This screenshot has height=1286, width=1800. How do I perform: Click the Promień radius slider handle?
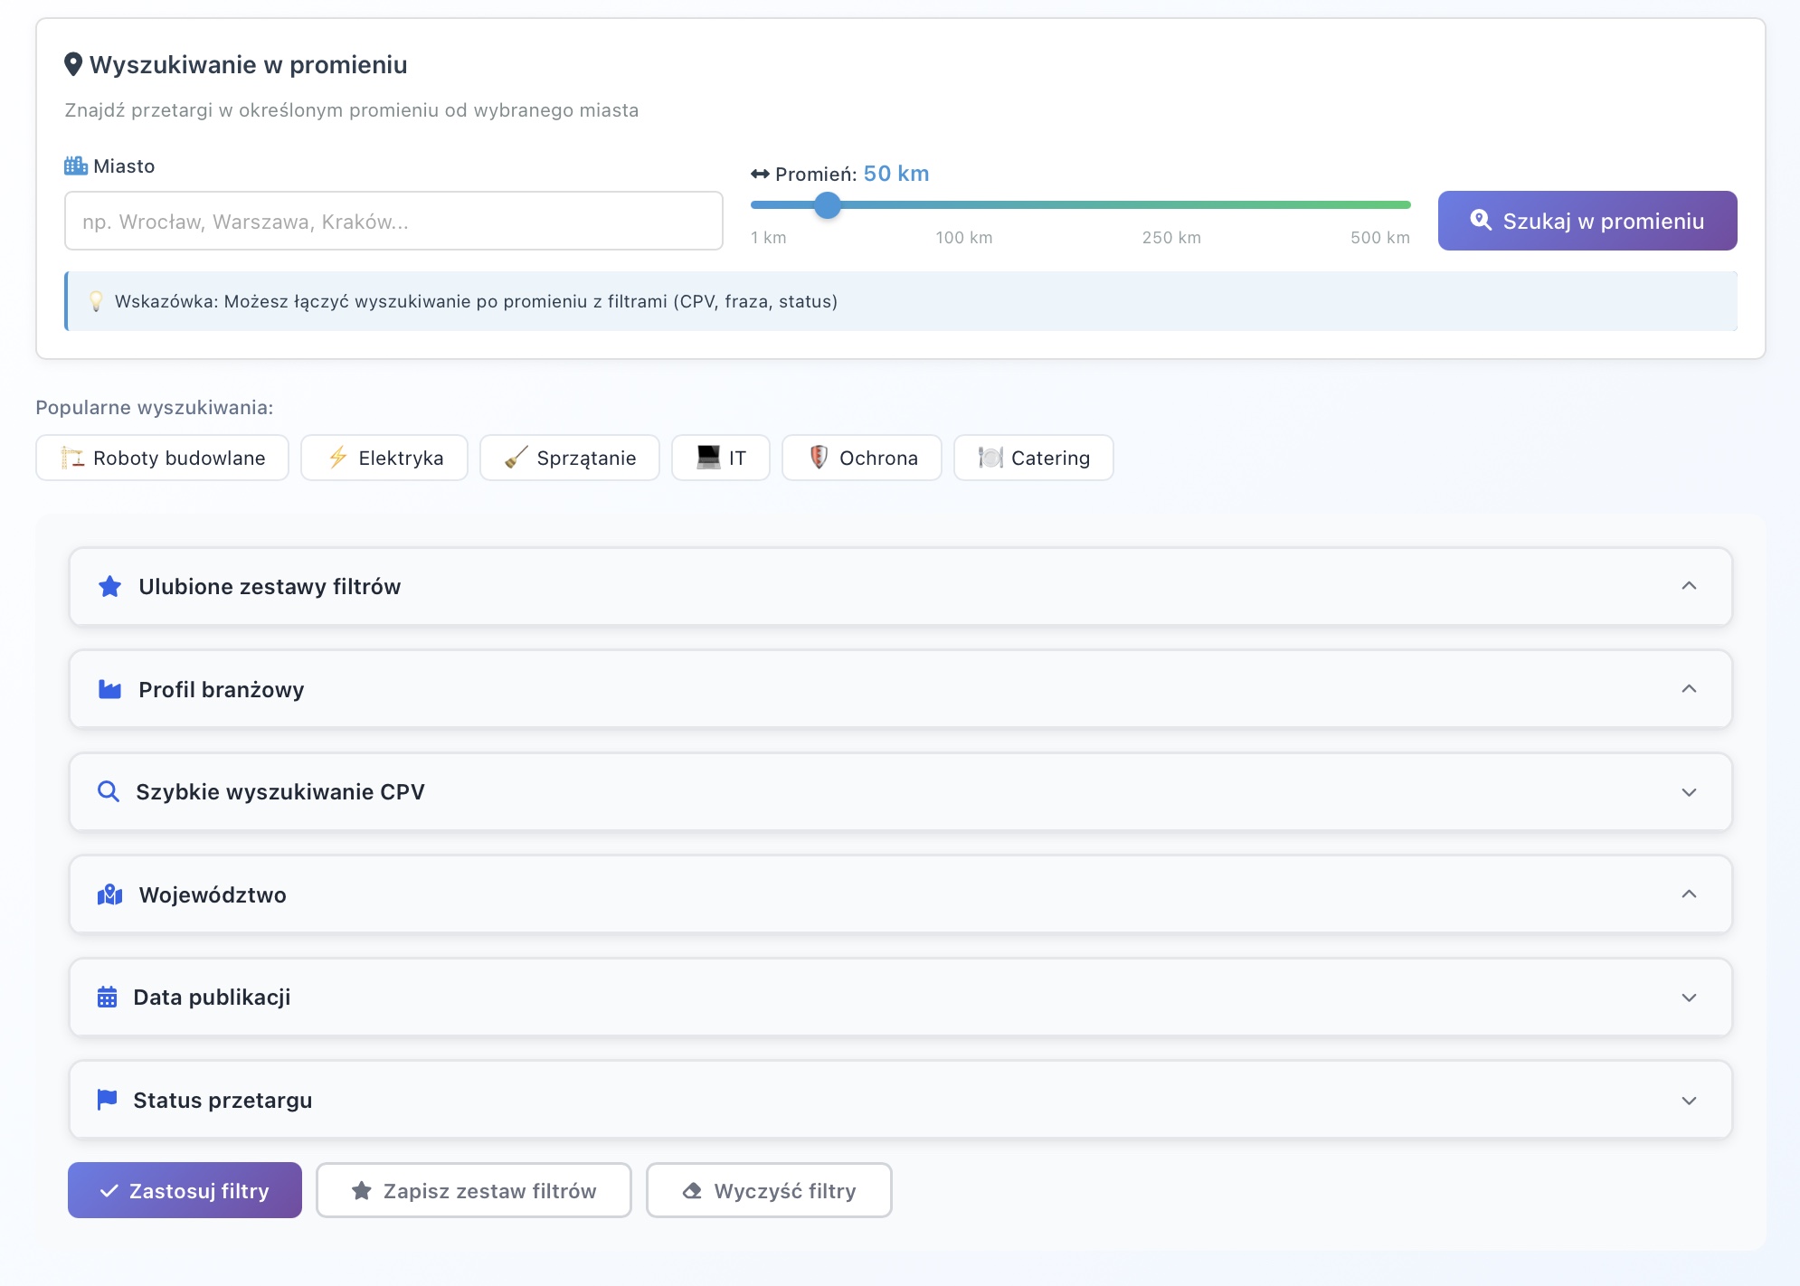click(x=827, y=205)
